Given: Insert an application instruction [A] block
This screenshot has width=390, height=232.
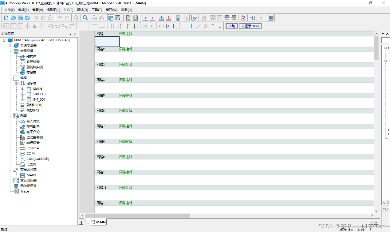Looking at the screenshot, I should [168, 26].
